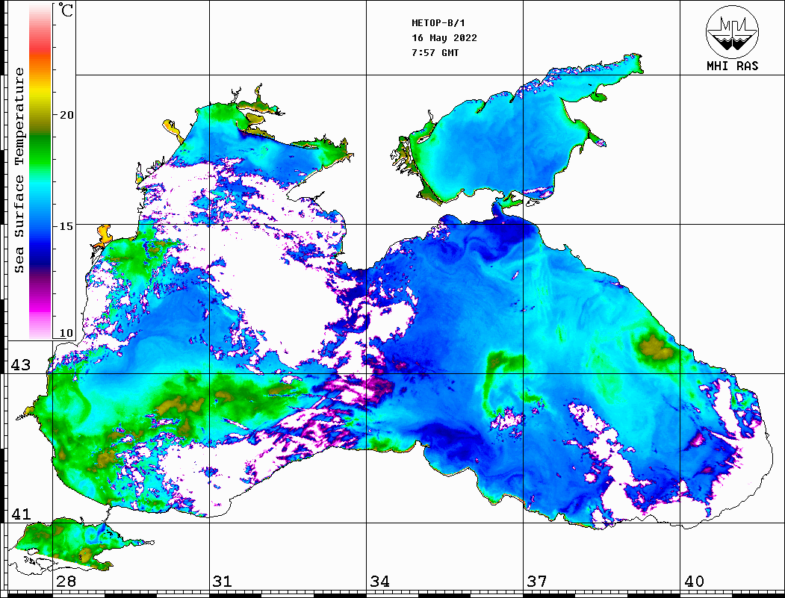The image size is (785, 598).
Task: Click the MHI RAS logo emblem
Action: point(733,31)
